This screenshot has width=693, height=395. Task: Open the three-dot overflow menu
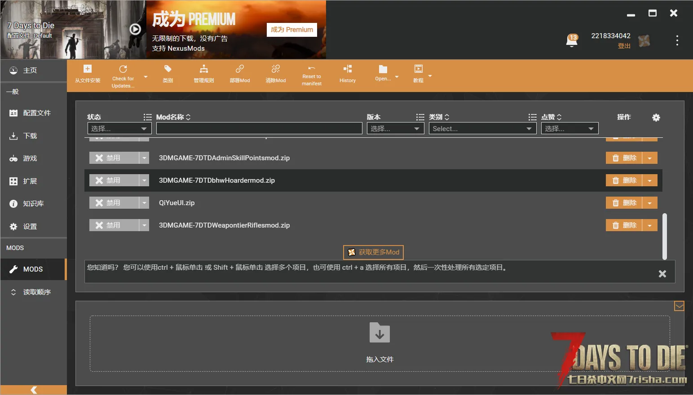click(x=677, y=40)
